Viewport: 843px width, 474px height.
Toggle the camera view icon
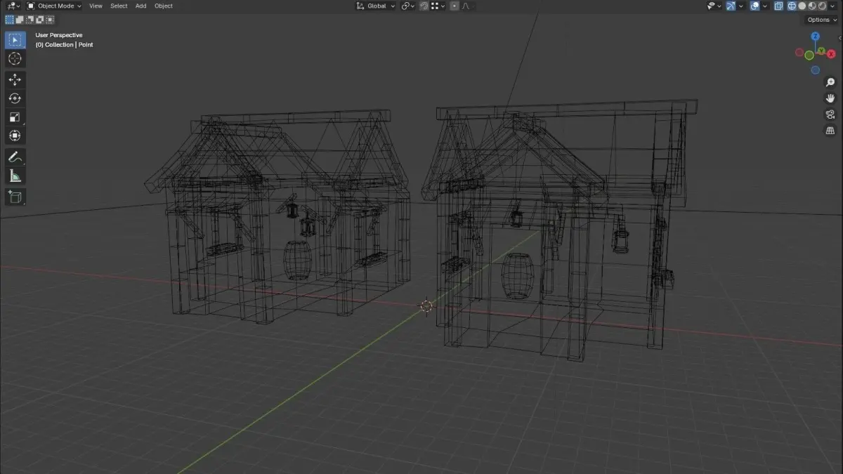[830, 114]
